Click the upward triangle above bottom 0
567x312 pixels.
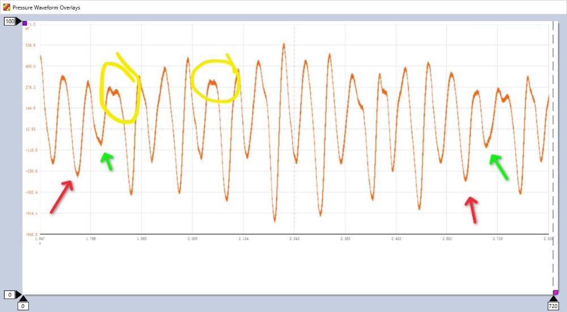tap(22, 298)
